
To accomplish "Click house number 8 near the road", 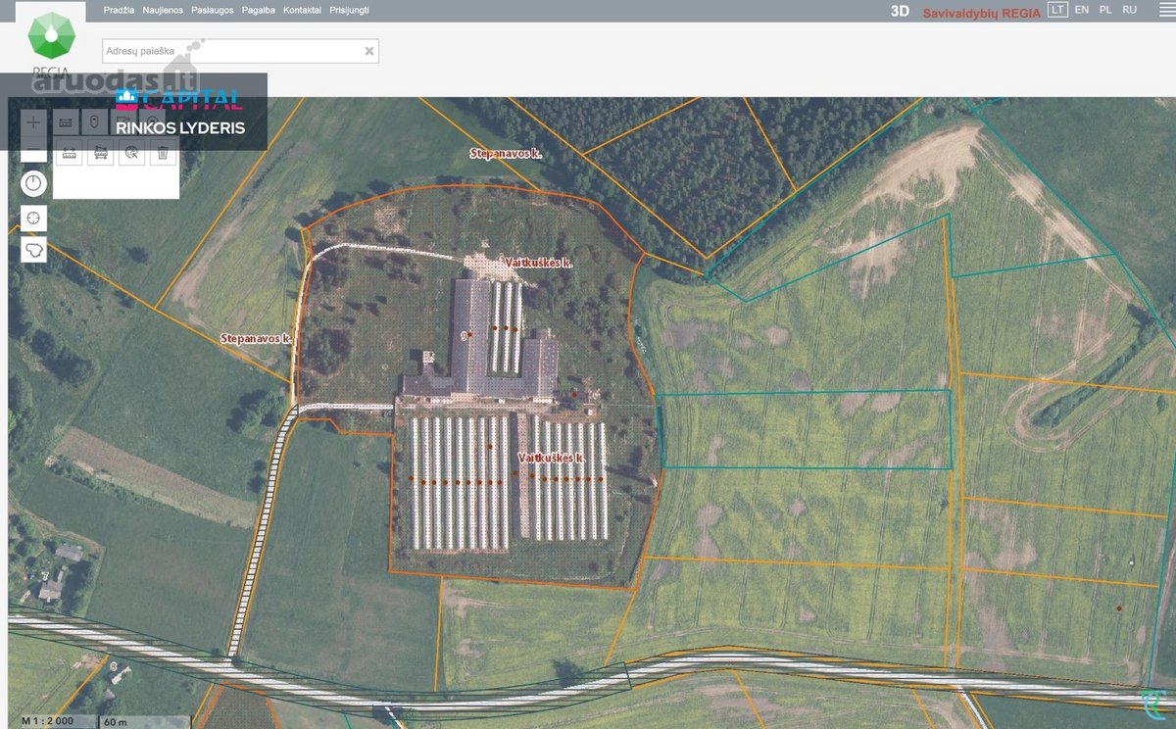I will (116, 667).
